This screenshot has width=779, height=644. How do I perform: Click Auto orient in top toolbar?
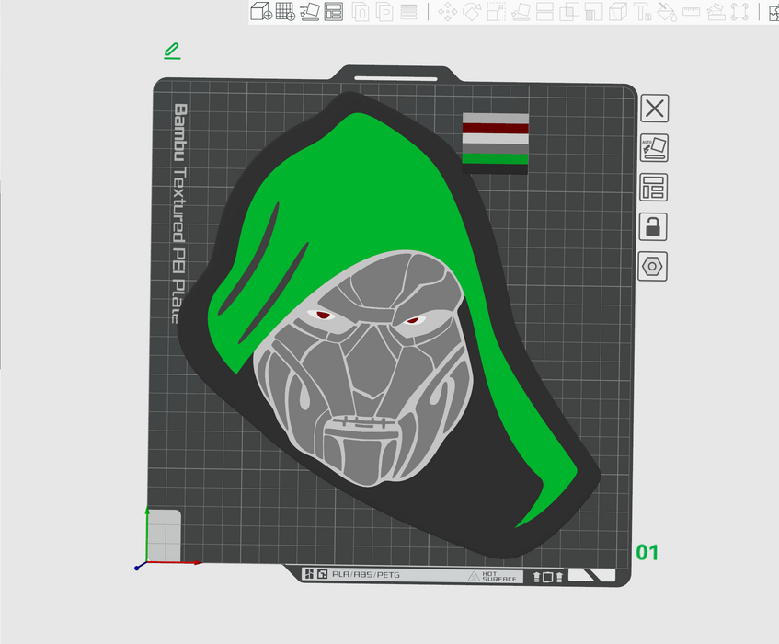click(x=309, y=12)
